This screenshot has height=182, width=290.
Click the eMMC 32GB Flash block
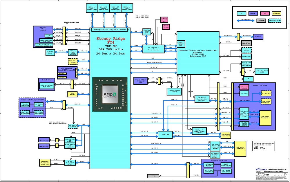tap(50, 53)
